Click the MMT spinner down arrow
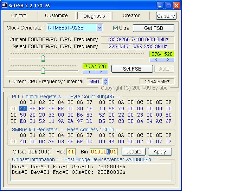The image size is (225, 191). point(105,83)
